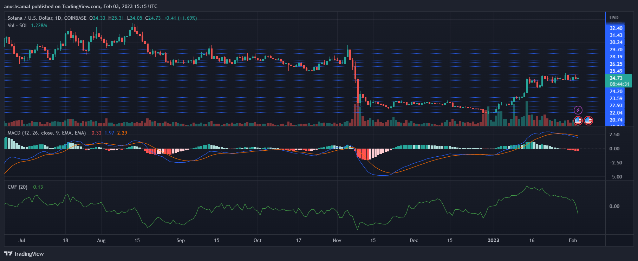Click the purple lightning bolt event icon
Screen dimensions: 638x261
578,110
